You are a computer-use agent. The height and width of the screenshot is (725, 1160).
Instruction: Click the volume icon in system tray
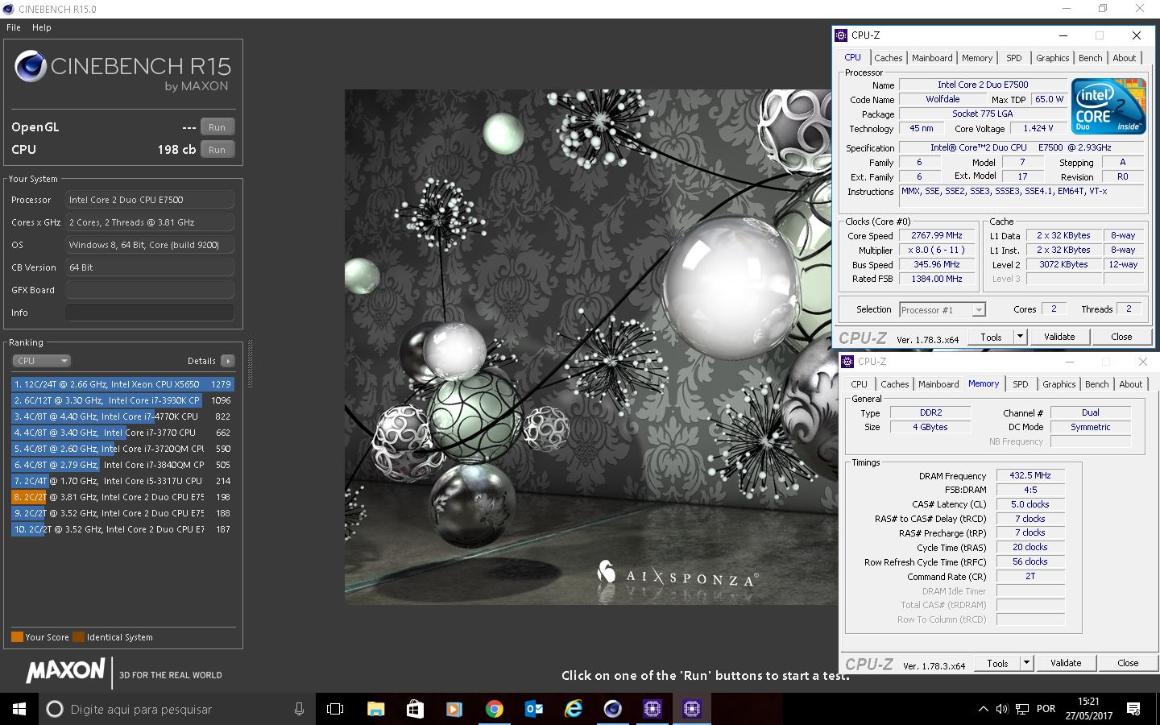(1001, 709)
